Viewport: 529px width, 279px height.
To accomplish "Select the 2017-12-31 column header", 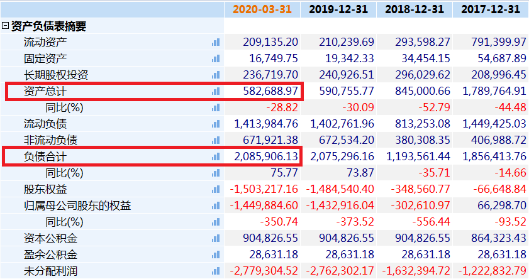I will [x=491, y=9].
